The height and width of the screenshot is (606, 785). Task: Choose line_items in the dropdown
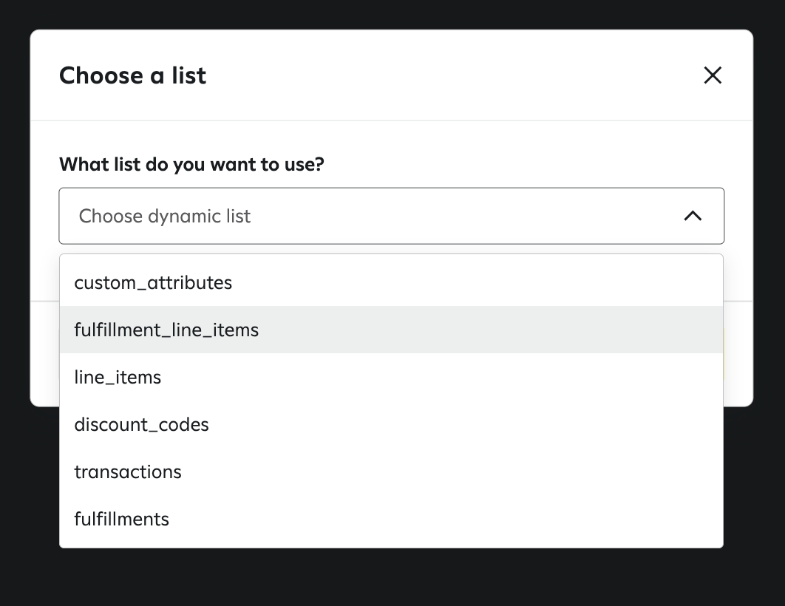118,377
